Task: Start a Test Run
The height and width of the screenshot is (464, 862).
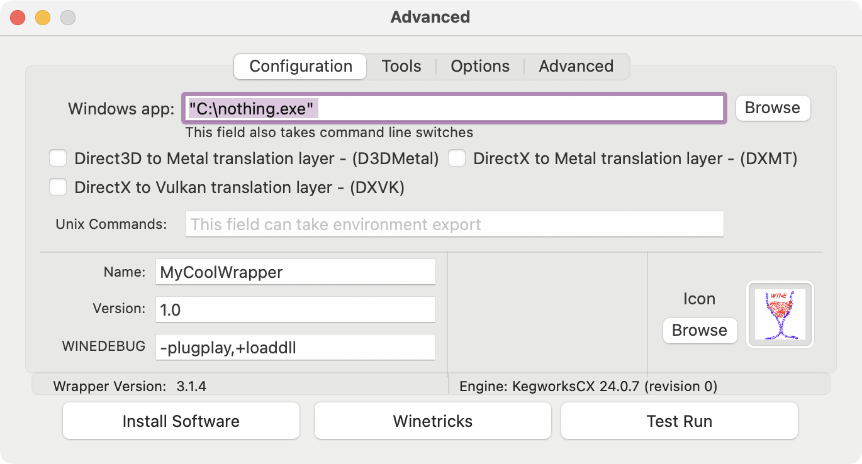Action: click(x=679, y=421)
